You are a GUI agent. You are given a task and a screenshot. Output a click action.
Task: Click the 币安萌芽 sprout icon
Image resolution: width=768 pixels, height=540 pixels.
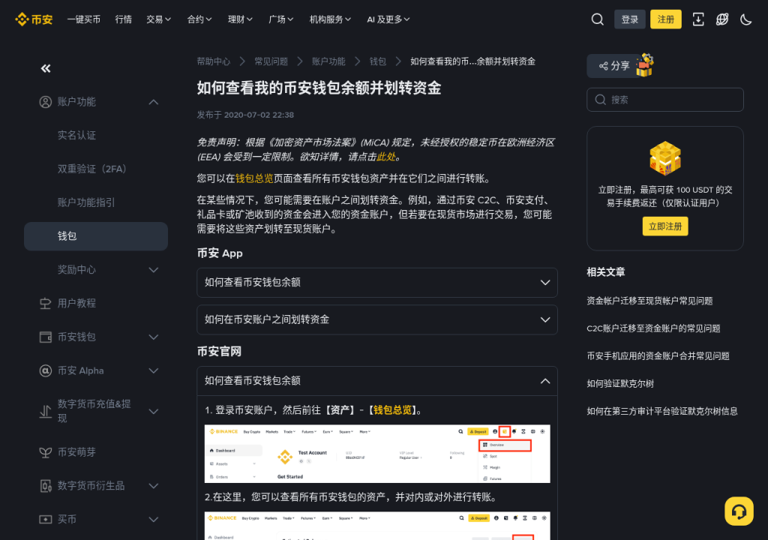click(46, 452)
